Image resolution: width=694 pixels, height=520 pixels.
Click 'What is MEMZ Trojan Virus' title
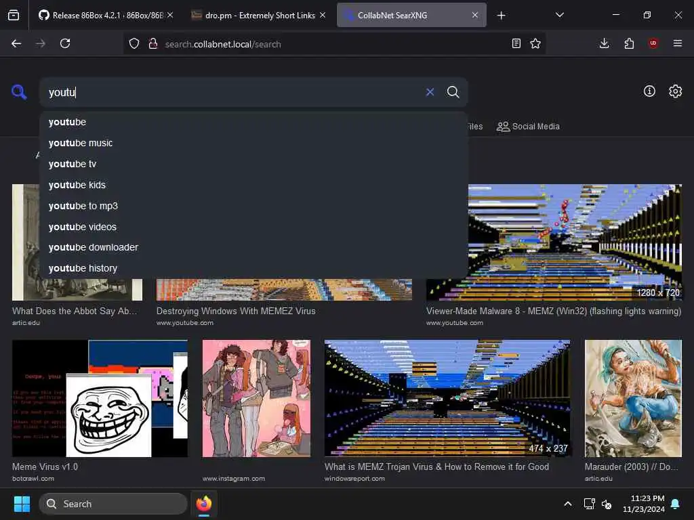(436, 467)
